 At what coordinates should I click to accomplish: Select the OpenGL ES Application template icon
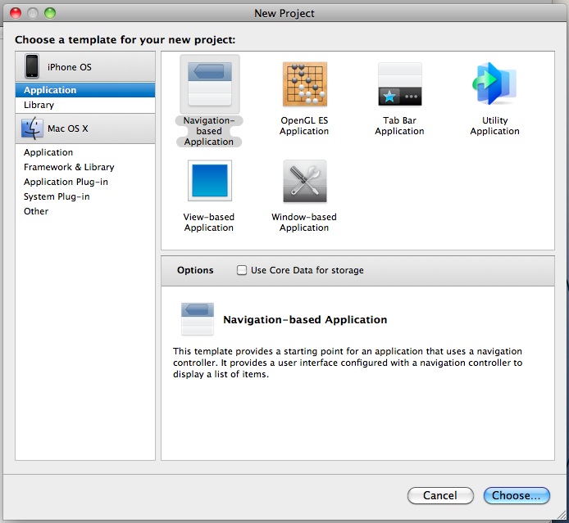pos(305,84)
